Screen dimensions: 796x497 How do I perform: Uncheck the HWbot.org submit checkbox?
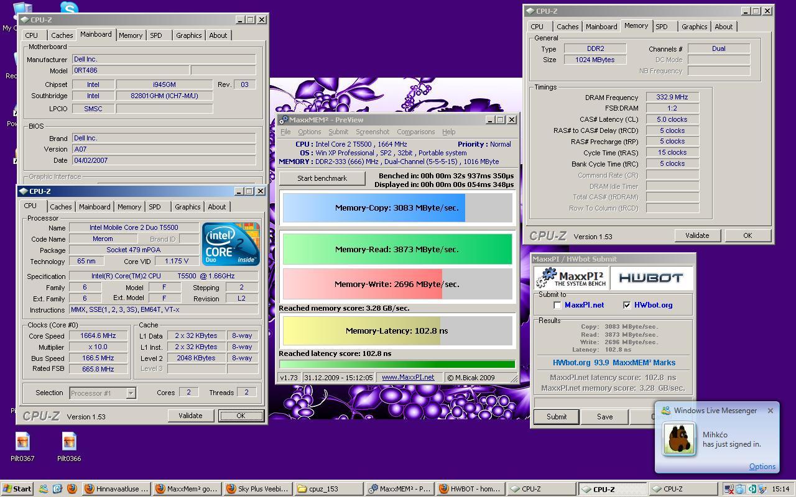(627, 305)
